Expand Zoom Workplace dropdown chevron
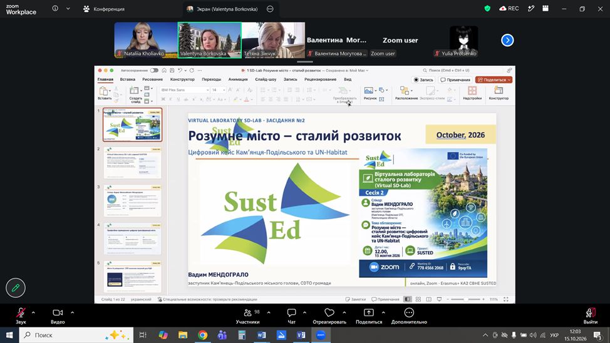This screenshot has width=610, height=343. [x=68, y=9]
